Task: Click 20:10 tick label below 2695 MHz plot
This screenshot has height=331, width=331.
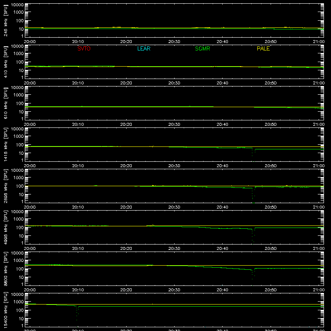Action: pos(78,207)
